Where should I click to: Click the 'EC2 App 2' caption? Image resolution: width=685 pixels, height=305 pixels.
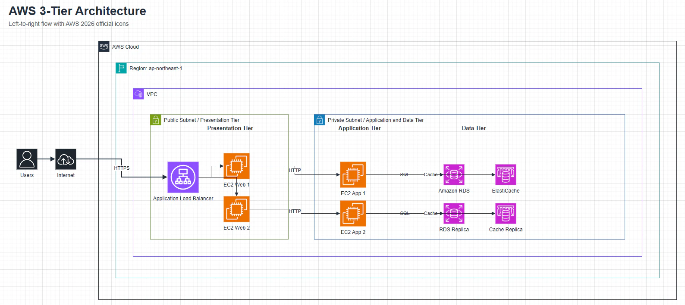tap(353, 232)
